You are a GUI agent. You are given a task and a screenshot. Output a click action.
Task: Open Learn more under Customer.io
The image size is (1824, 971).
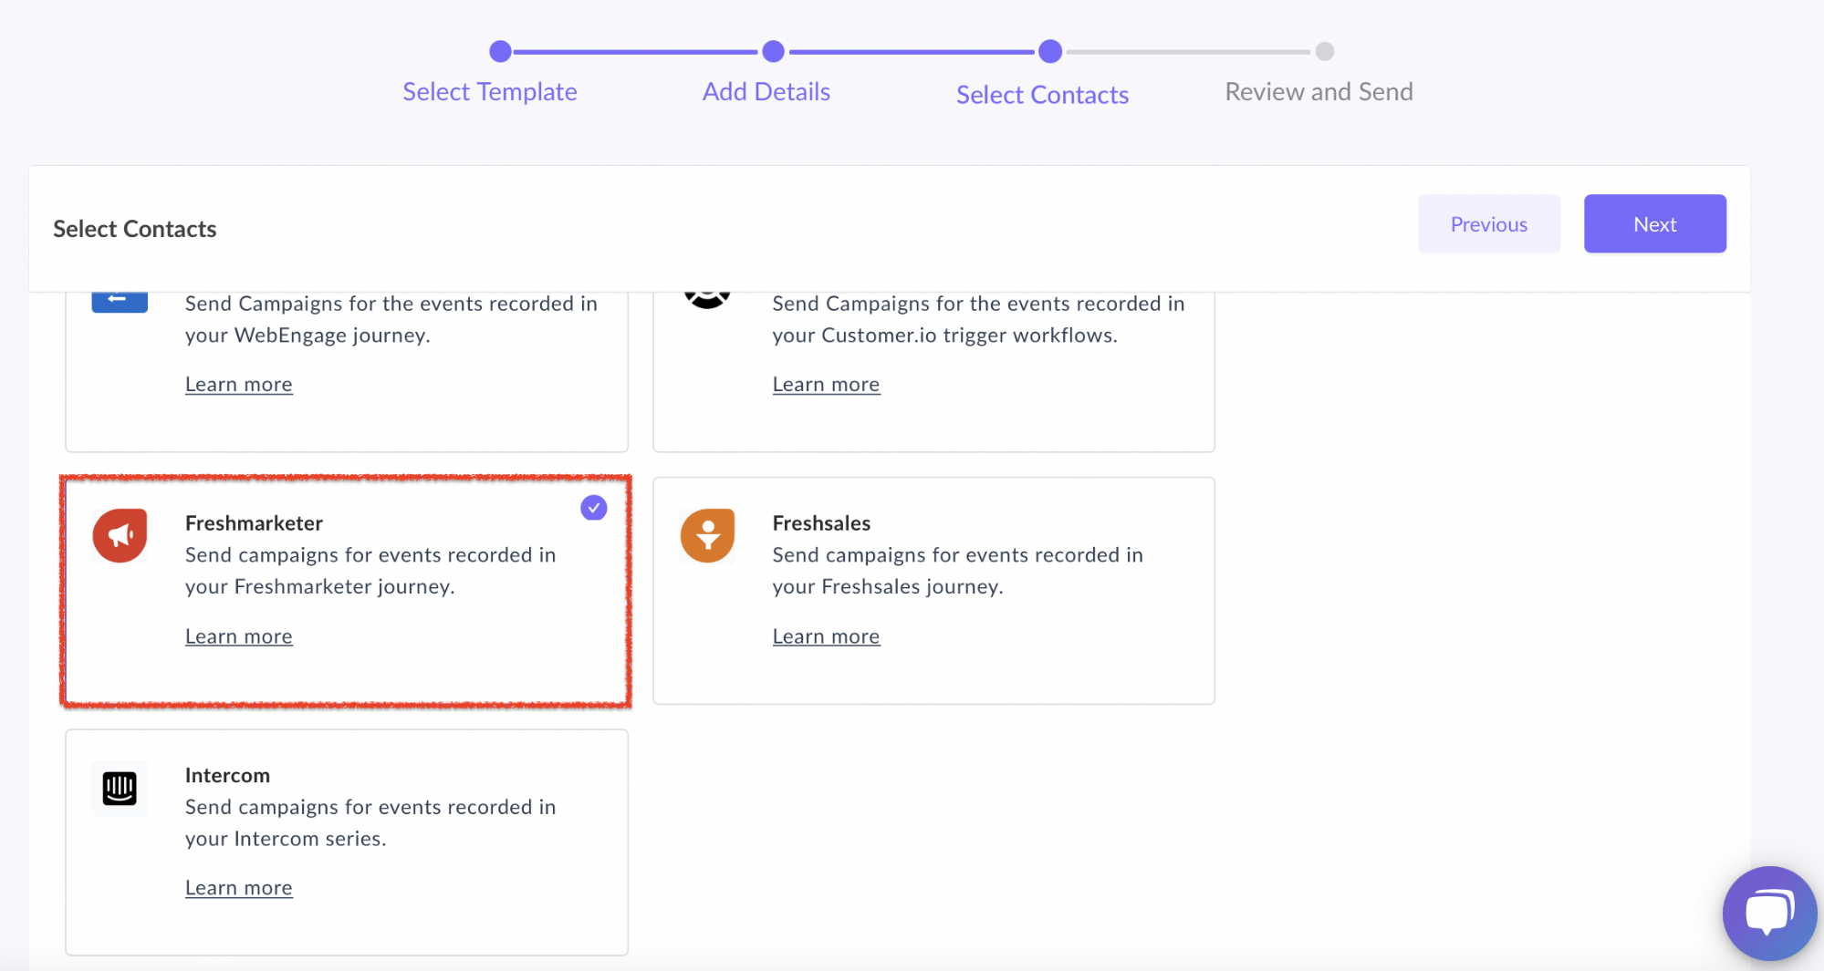[x=826, y=385]
